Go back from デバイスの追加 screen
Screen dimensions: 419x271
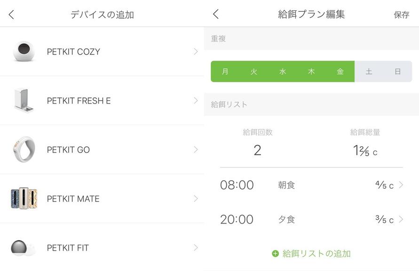pyautogui.click(x=12, y=15)
